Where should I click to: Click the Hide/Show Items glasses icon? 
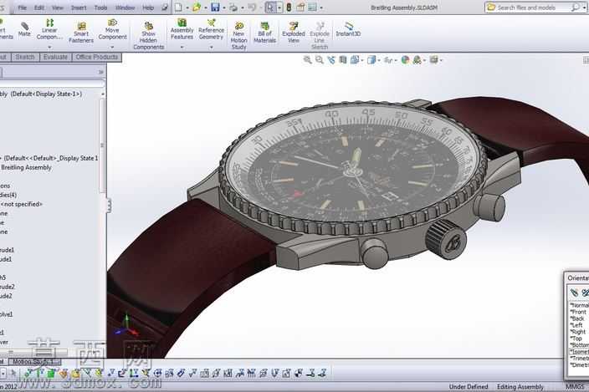pyautogui.click(x=388, y=60)
